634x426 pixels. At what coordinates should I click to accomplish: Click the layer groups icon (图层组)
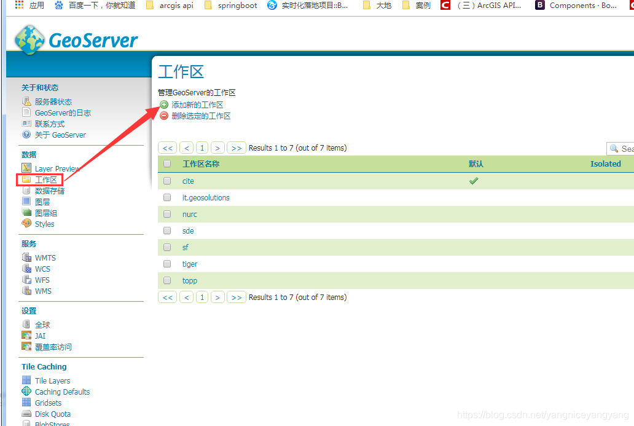(x=26, y=213)
